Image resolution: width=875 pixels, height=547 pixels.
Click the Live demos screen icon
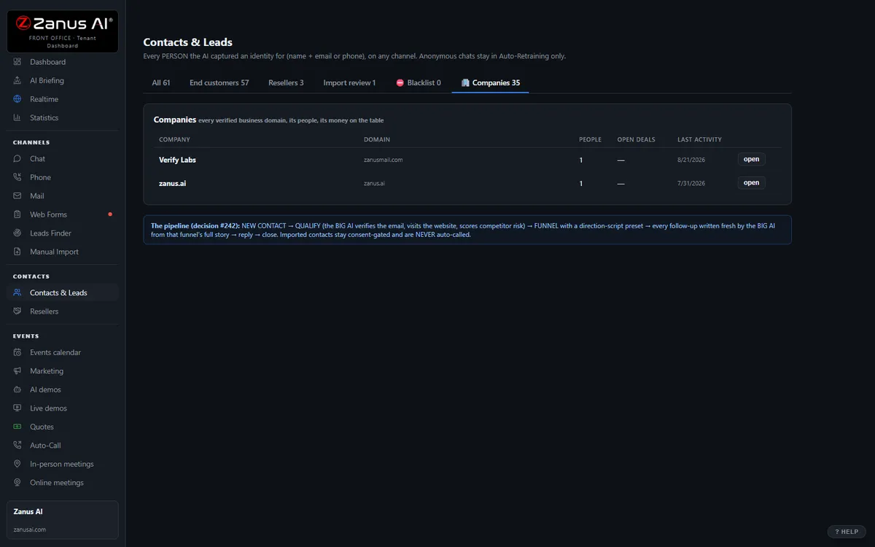click(17, 408)
